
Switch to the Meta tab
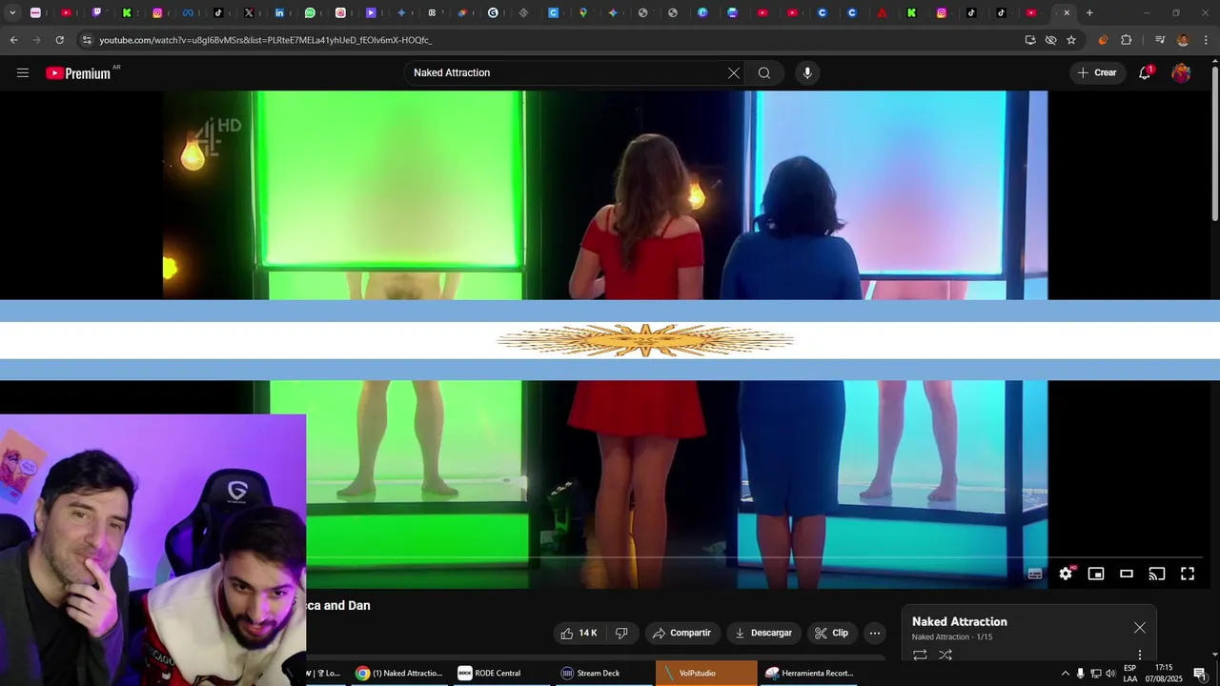pyautogui.click(x=188, y=12)
